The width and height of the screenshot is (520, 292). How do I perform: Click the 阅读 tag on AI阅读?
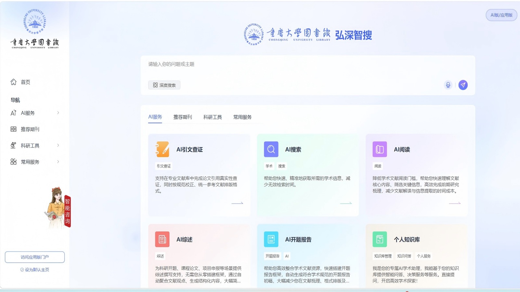tap(378, 166)
